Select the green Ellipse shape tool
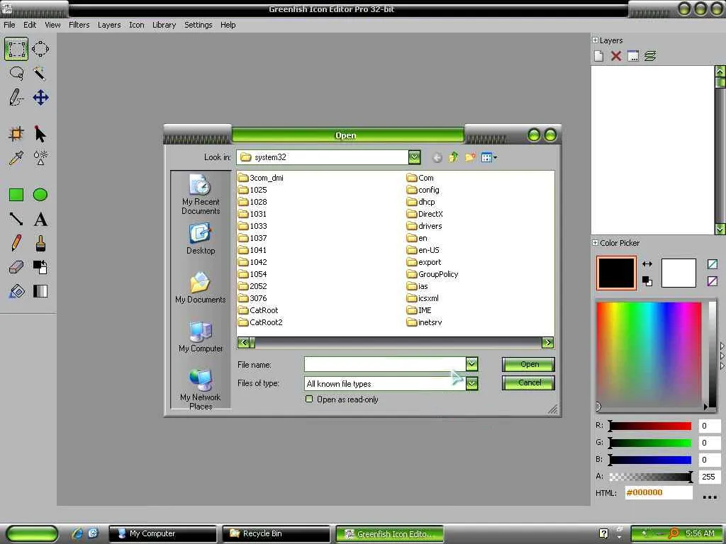Screen dimensions: 726x544 [x=40, y=195]
